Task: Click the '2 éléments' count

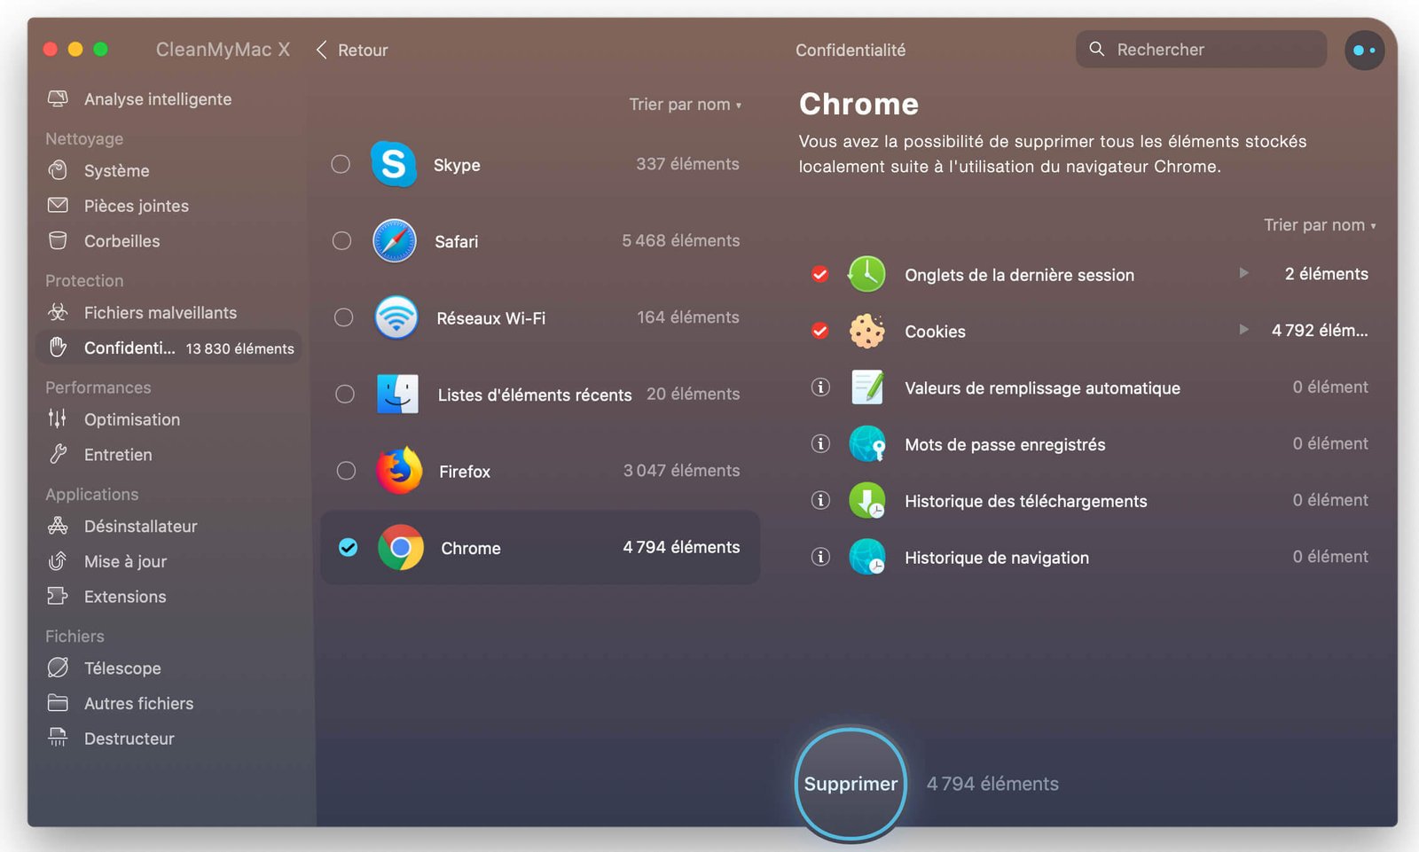Action: tap(1327, 274)
